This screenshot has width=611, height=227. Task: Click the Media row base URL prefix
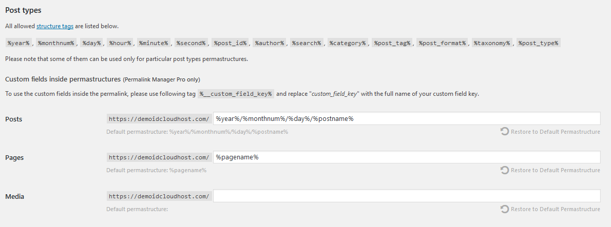pyautogui.click(x=159, y=196)
